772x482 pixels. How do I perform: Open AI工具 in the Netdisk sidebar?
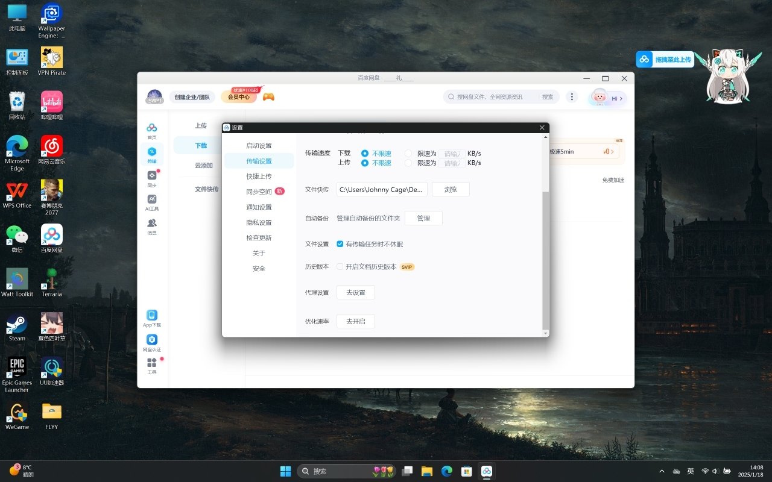(x=152, y=202)
